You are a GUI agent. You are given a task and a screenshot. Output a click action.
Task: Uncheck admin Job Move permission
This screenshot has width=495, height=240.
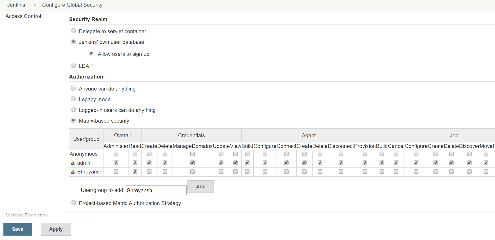(486, 163)
